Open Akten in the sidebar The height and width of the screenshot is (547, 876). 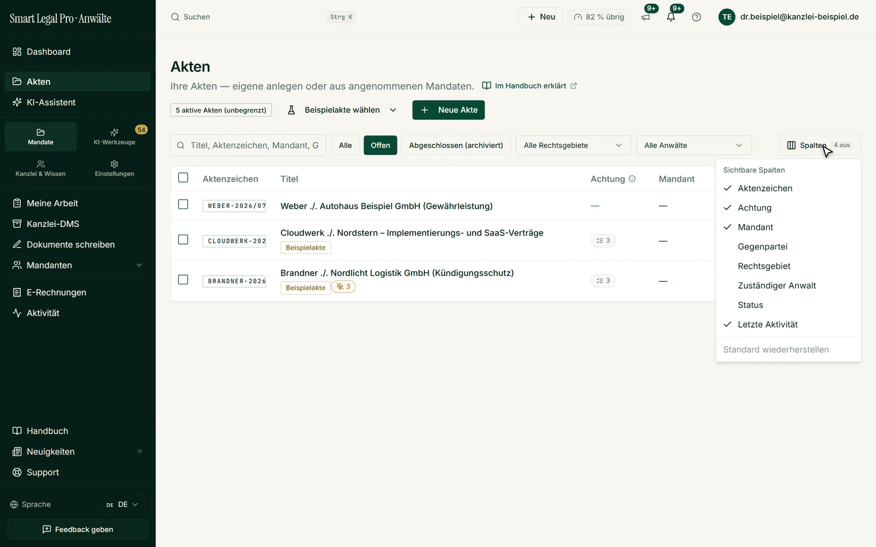pos(78,82)
